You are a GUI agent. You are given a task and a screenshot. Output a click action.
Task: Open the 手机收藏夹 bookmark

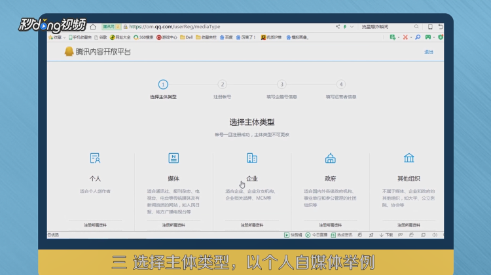tap(80, 37)
